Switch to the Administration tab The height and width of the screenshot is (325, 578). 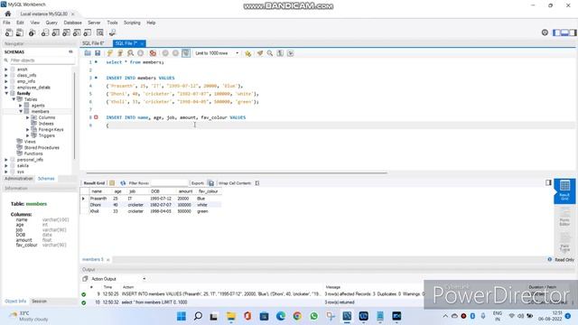pos(18,179)
